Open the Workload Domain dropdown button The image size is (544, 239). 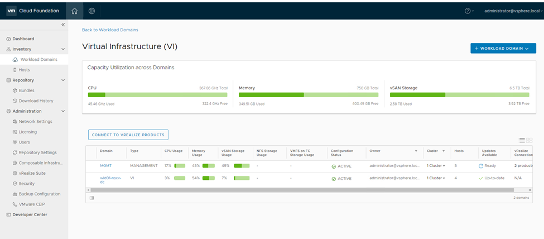(503, 48)
